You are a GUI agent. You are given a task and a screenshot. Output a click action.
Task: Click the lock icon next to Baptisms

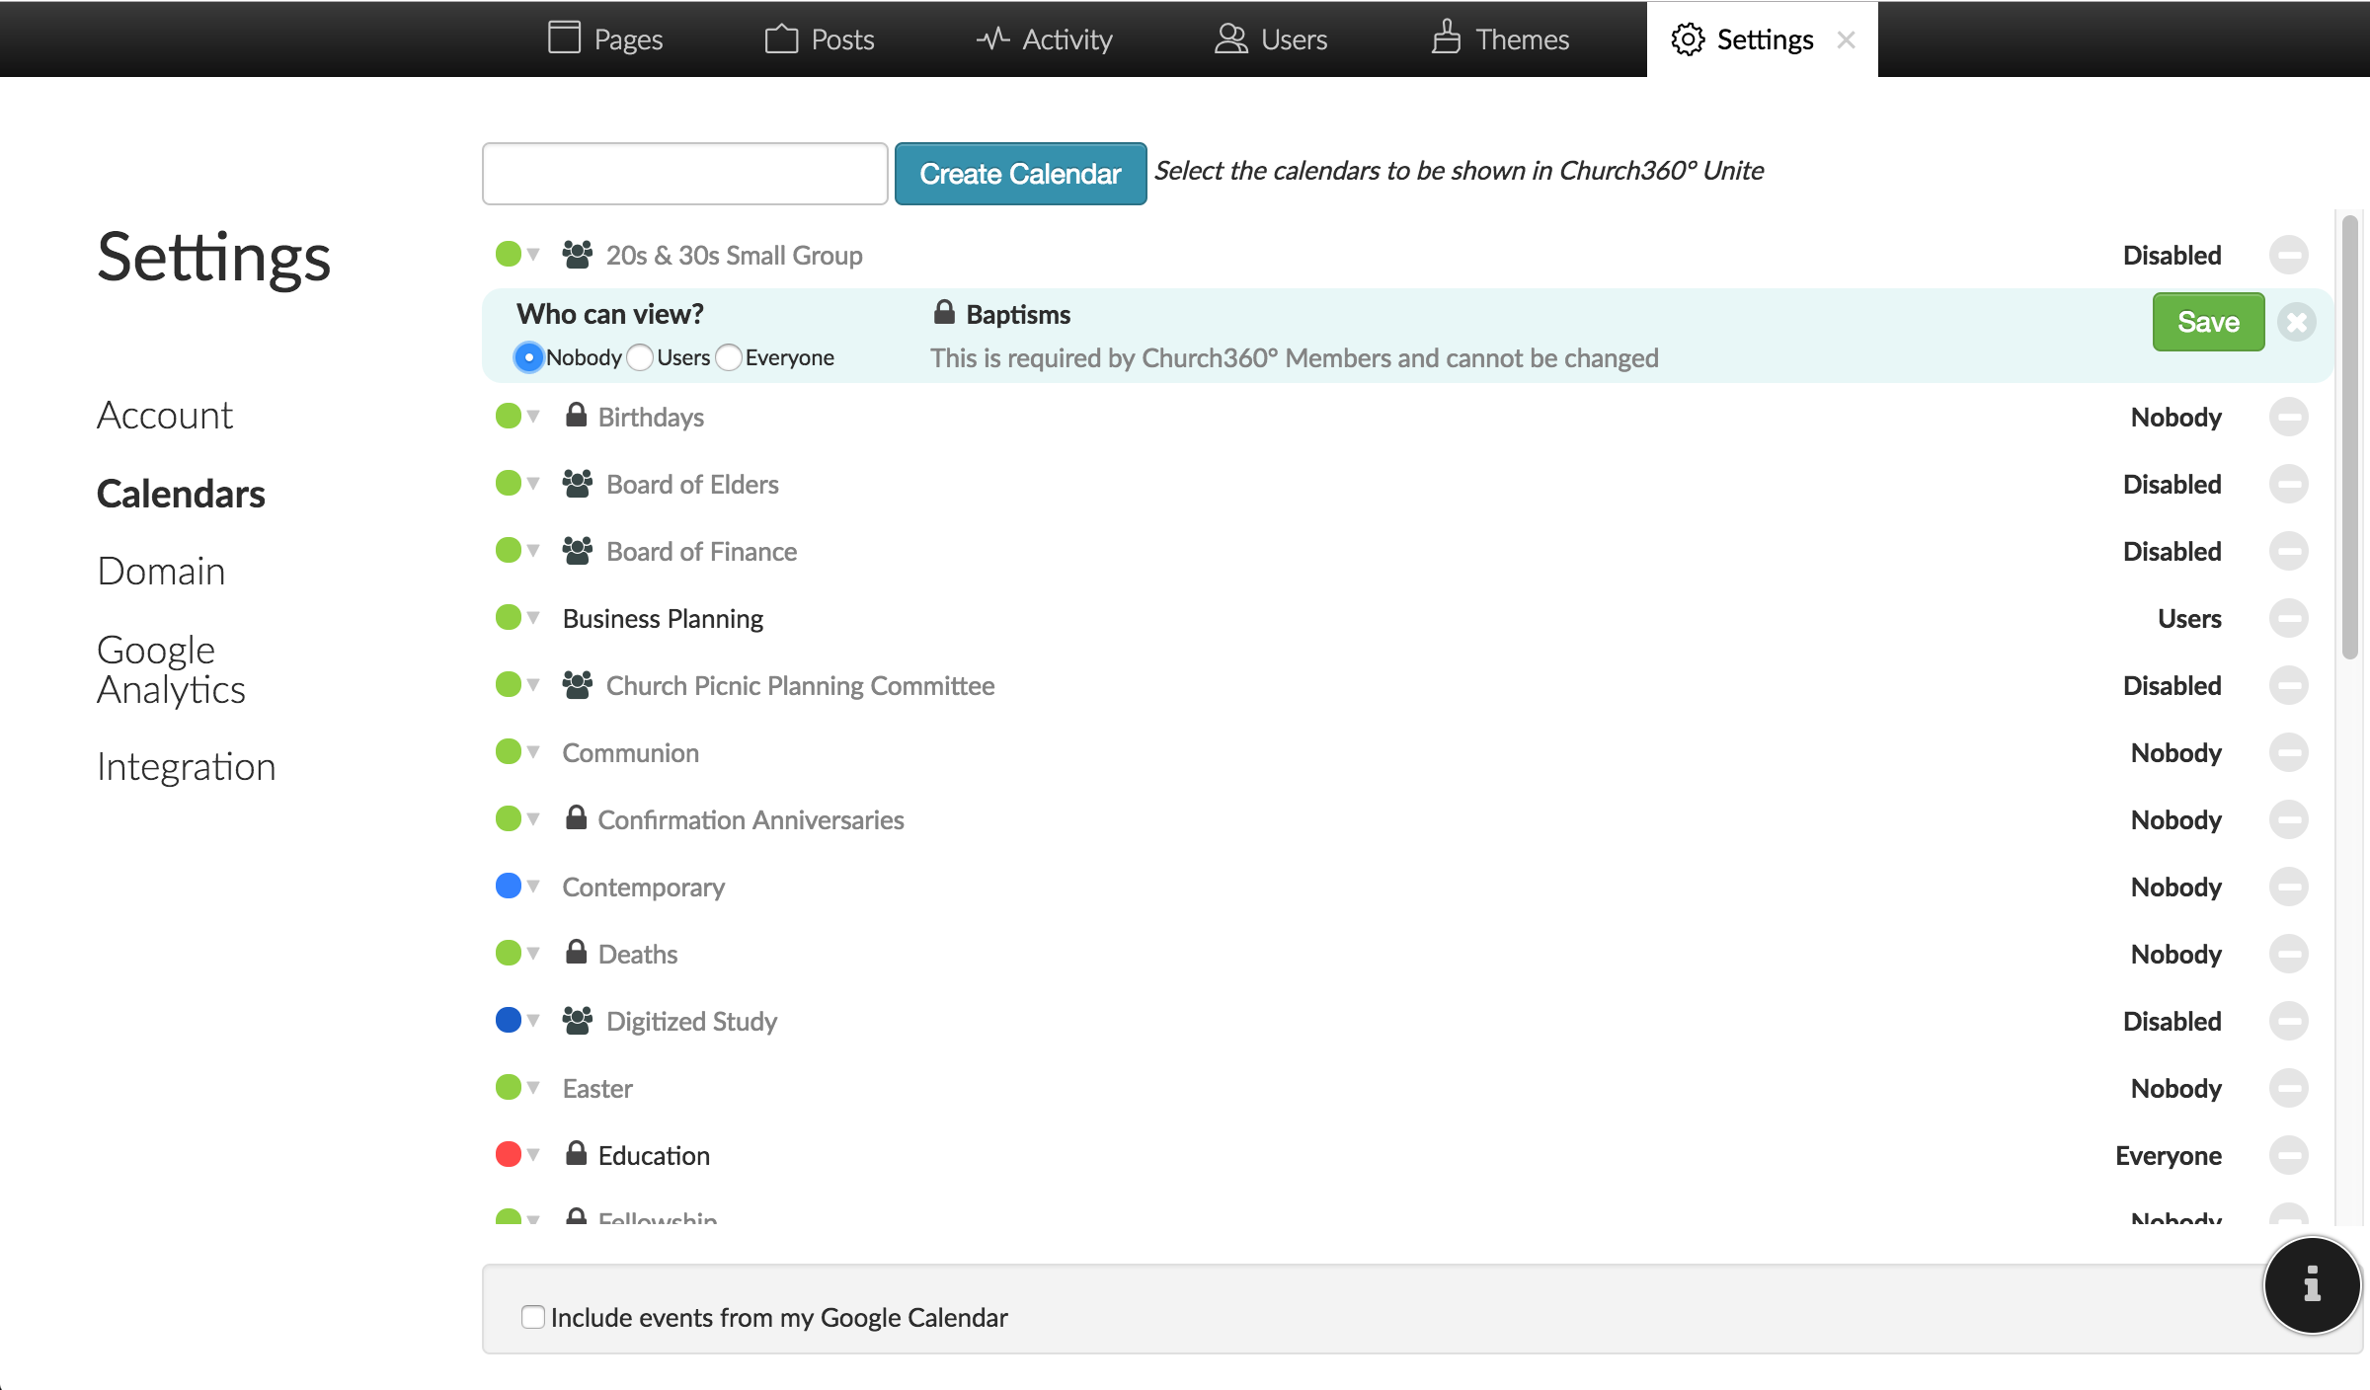[x=944, y=313]
